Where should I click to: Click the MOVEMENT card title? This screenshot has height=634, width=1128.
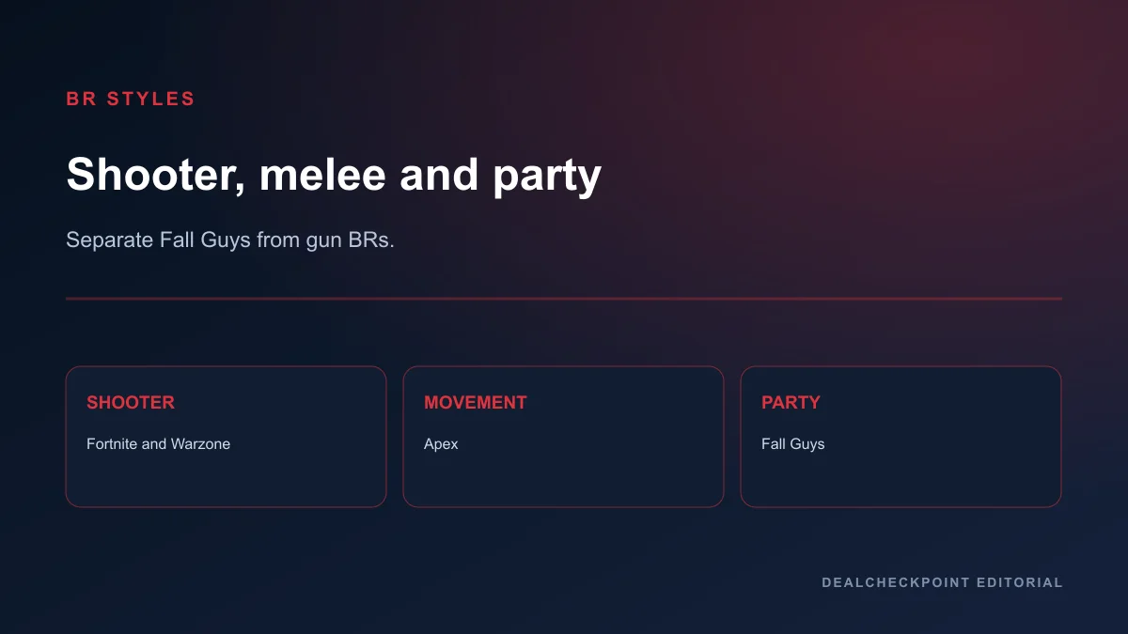pos(476,402)
